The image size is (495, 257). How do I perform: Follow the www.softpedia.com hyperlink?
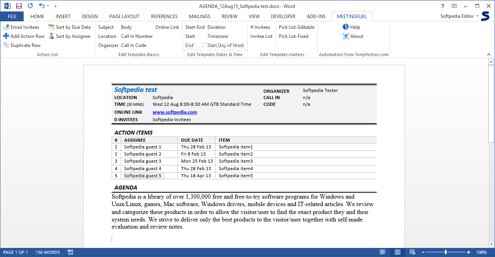point(175,112)
